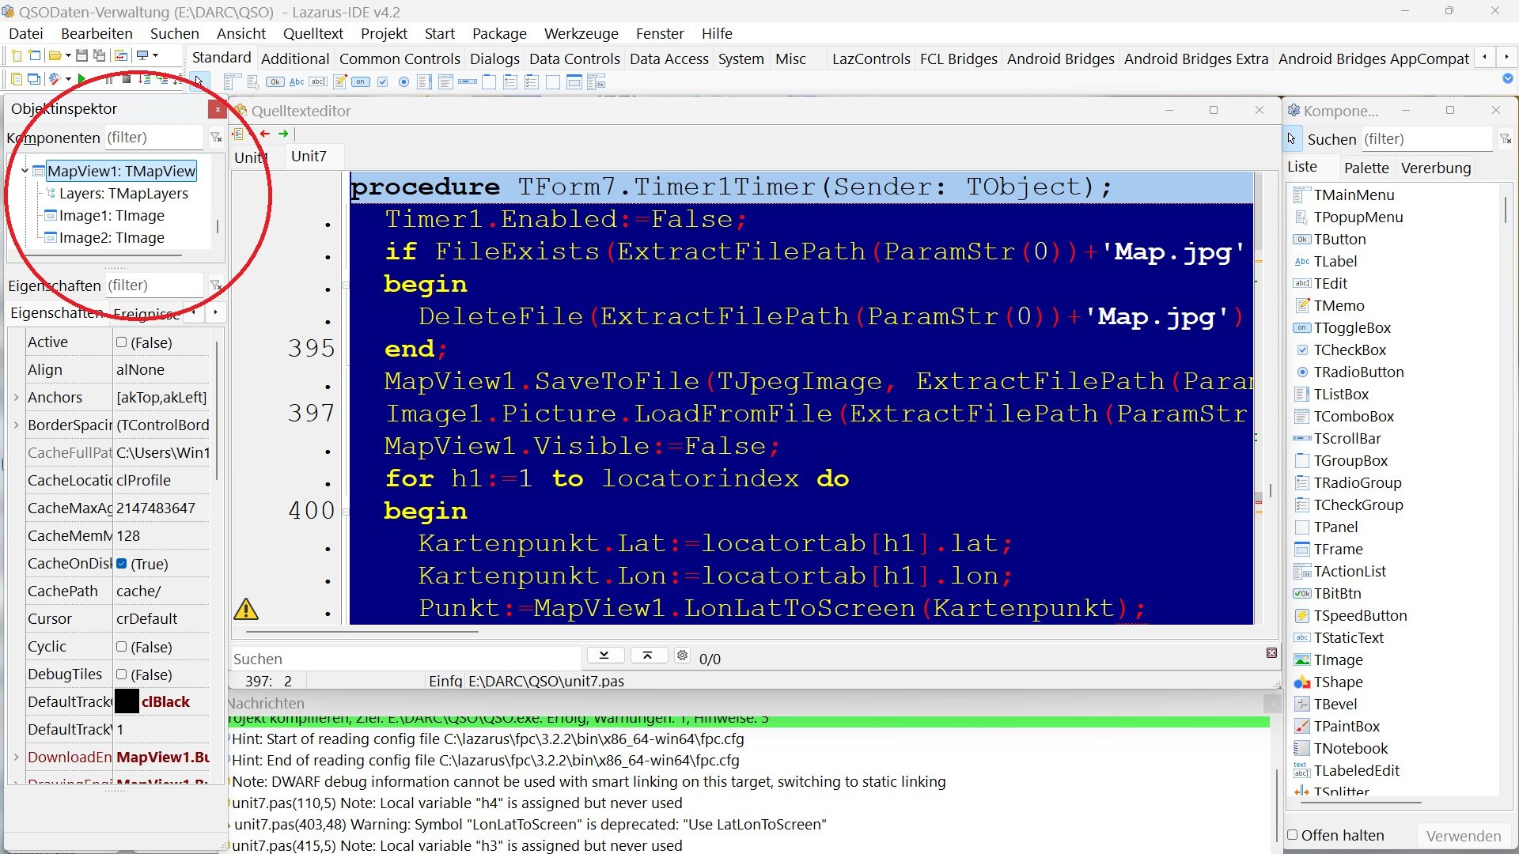Click the TMemo pencil icon in palette toolbar
Image resolution: width=1519 pixels, height=854 pixels.
coord(339,81)
